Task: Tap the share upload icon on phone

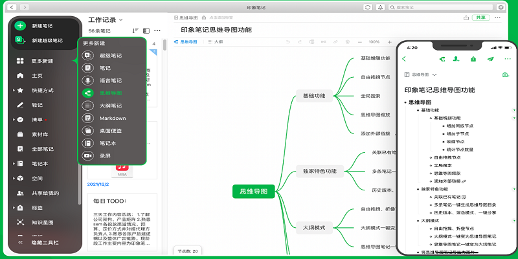Action: [473, 59]
